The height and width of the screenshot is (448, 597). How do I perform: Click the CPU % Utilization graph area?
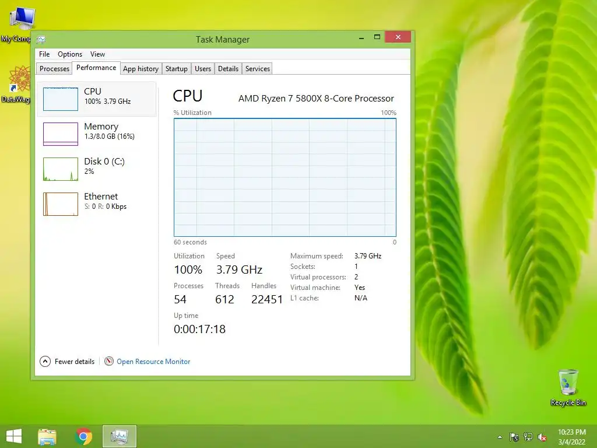click(285, 177)
